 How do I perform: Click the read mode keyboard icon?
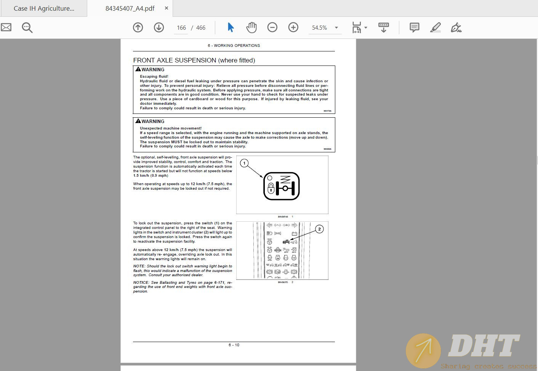(384, 27)
